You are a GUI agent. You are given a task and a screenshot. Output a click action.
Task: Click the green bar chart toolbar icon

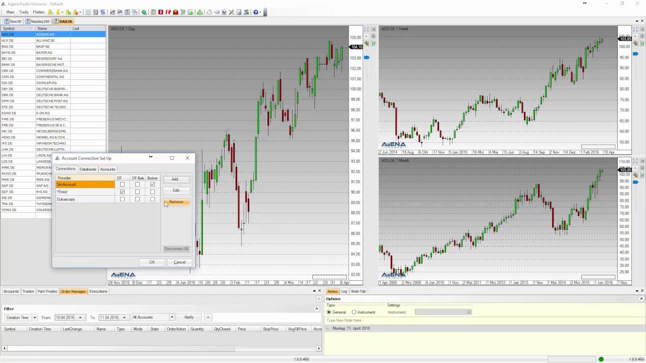click(199, 12)
